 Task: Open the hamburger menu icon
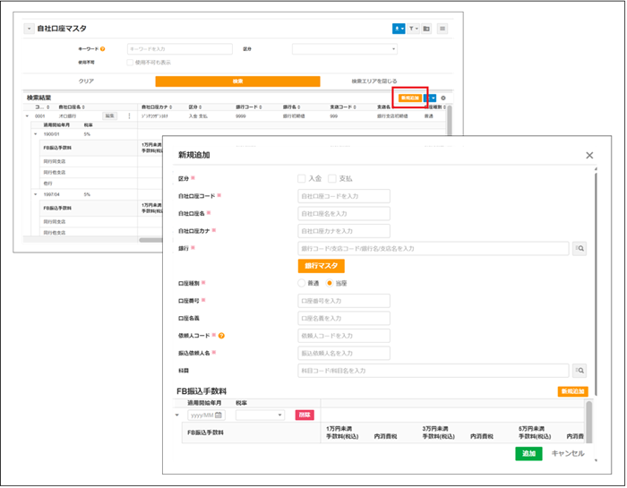pyautogui.click(x=442, y=29)
